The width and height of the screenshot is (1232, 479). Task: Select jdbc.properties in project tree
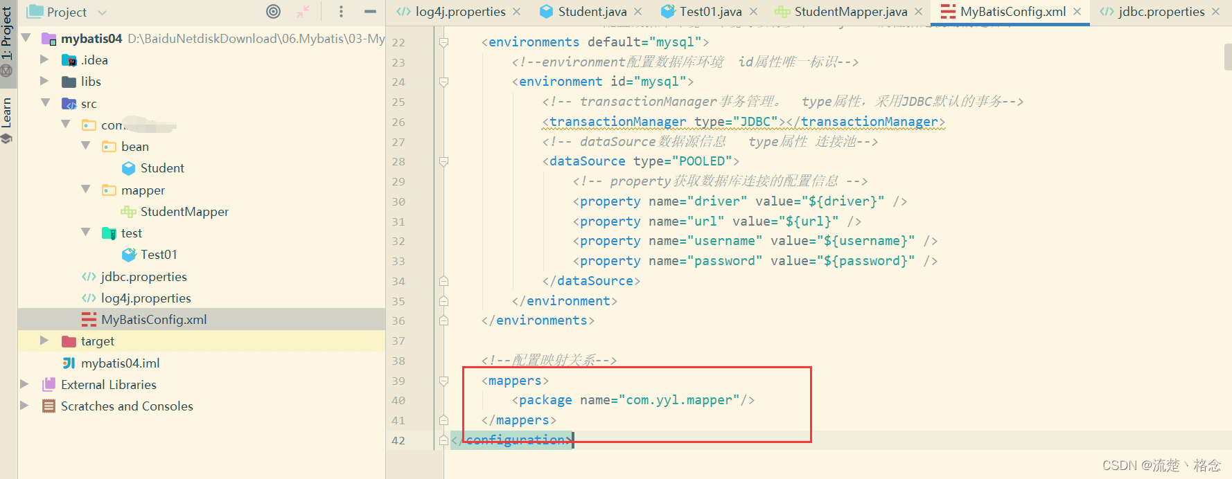[143, 277]
